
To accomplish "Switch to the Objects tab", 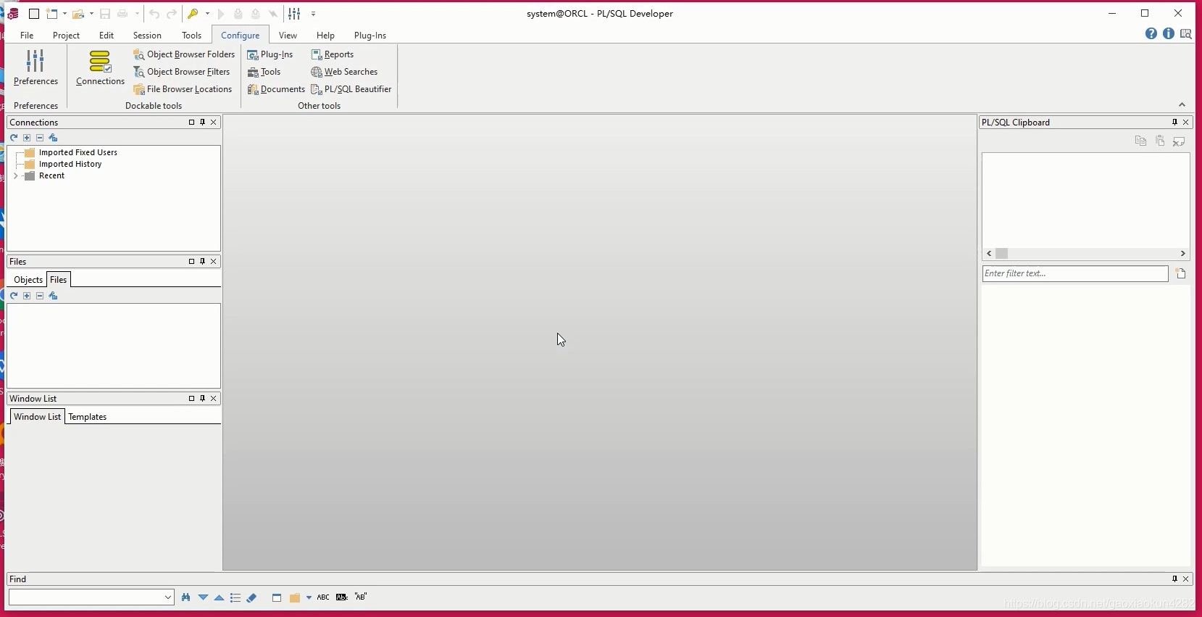I will (x=28, y=280).
